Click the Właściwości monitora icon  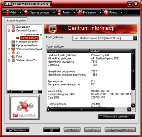[13, 49]
